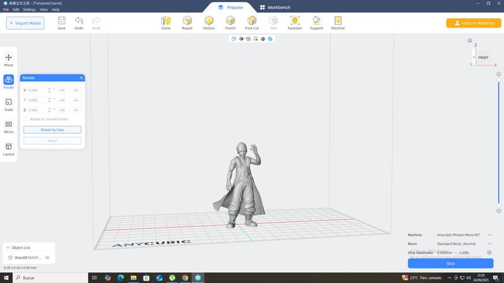Open the Layout tool

point(8,148)
